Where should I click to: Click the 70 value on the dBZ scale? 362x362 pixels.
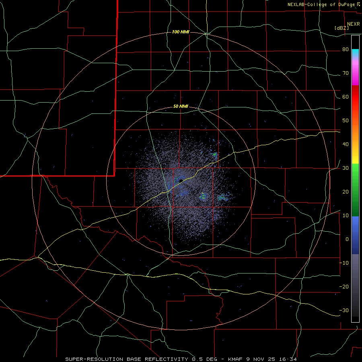(346, 73)
